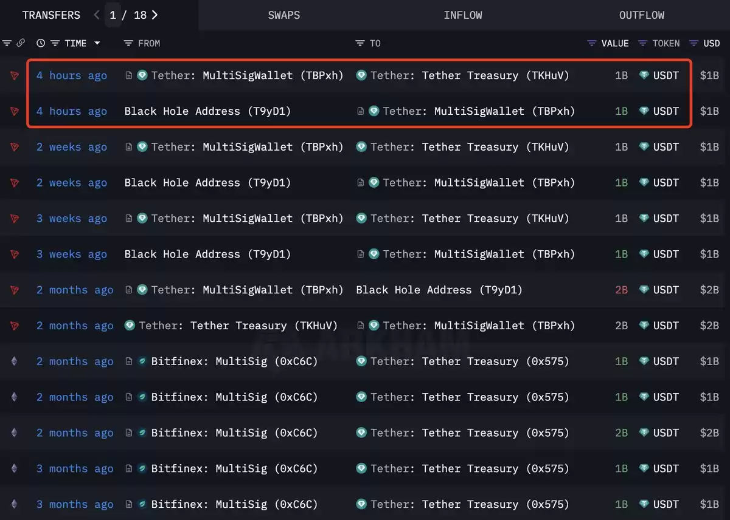This screenshot has width=730, height=520.
Task: Switch to the OUTFLOW tab
Action: pos(642,15)
